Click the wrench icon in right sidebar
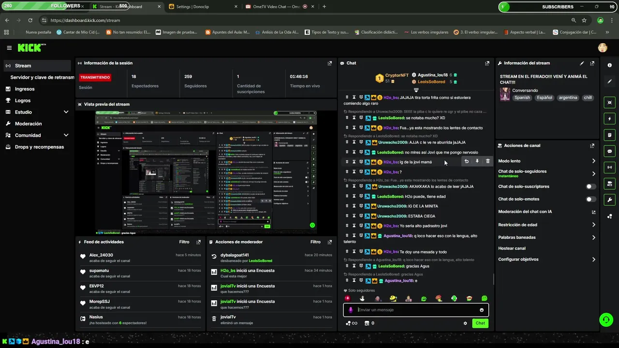This screenshot has height=348, width=619. (x=609, y=200)
